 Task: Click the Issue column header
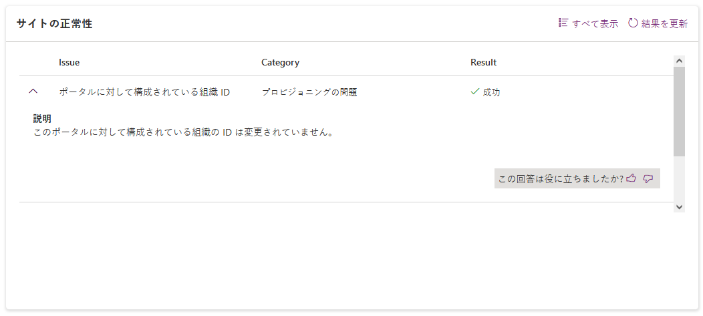coord(69,62)
